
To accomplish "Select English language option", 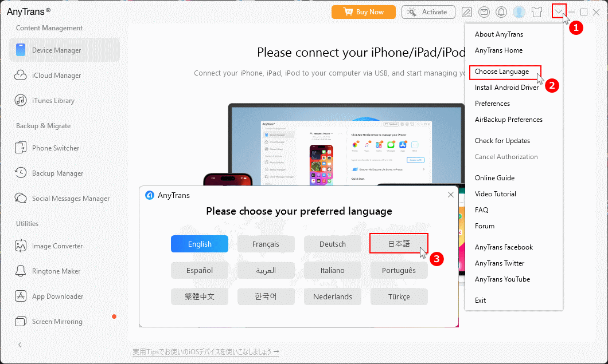I will pos(200,244).
